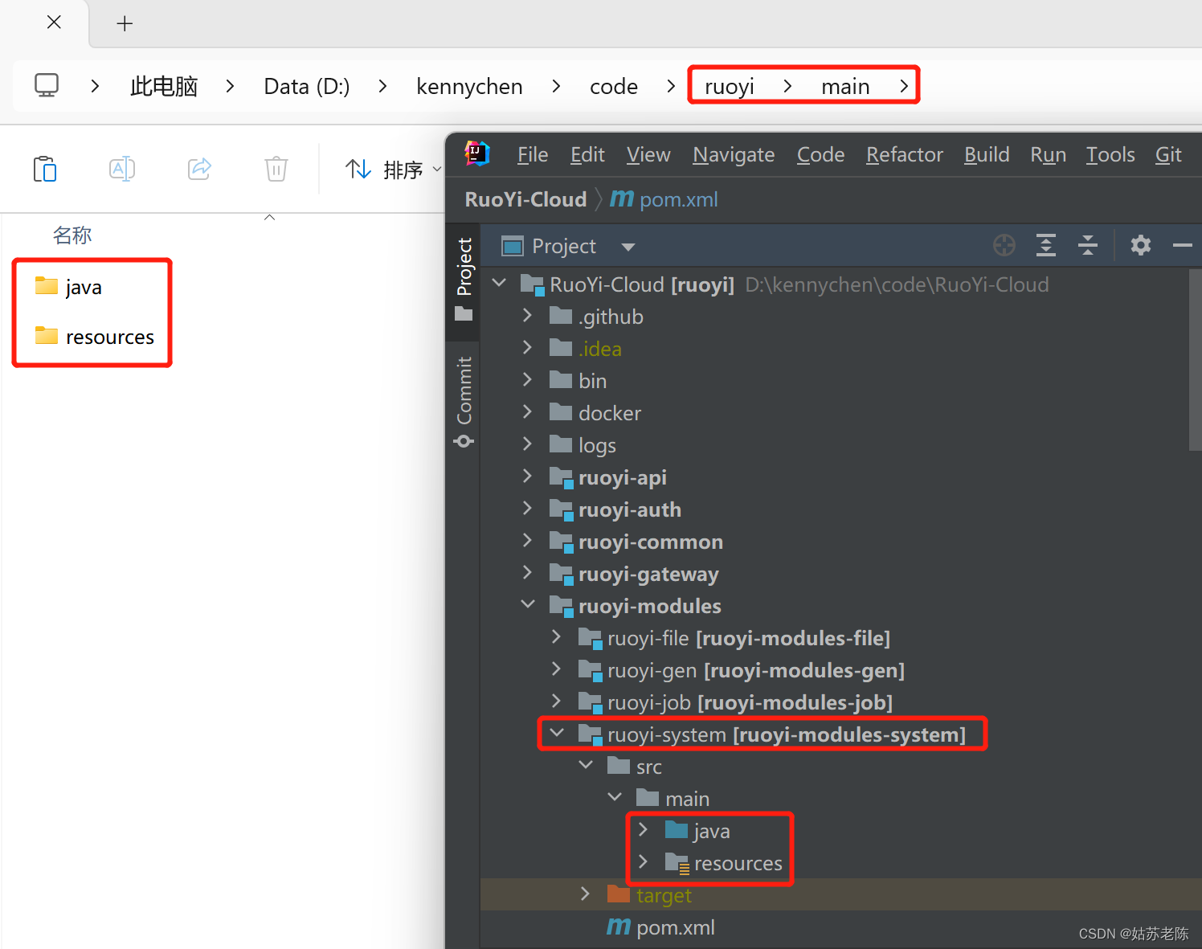Screen dimensions: 1202x949
Task: Collapse the main folder in tree
Action: tap(615, 798)
